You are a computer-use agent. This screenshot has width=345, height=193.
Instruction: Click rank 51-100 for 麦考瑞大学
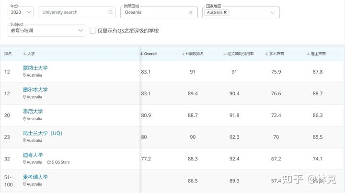[x=8, y=181]
